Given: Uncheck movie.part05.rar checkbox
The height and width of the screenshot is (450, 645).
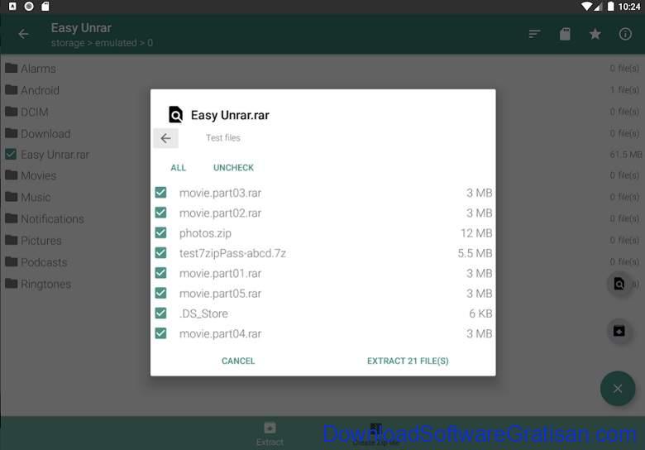Looking at the screenshot, I should click(x=161, y=294).
